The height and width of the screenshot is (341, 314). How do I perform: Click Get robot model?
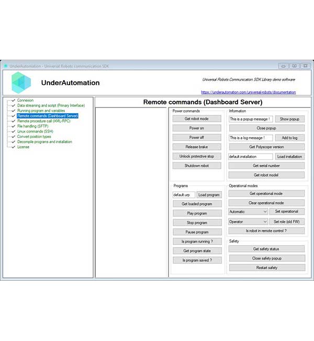(266, 175)
